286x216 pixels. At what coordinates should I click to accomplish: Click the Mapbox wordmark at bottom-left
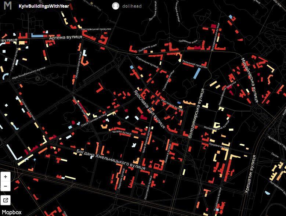13,212
